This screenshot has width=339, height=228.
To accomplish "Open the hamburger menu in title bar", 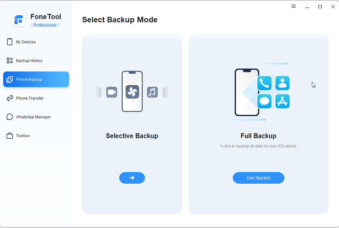I will point(293,6).
